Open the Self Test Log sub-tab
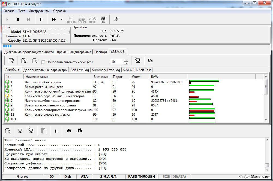The height and width of the screenshot is (181, 273). point(80,70)
